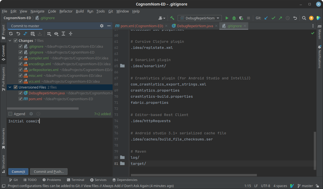323x189 pixels.
Task: Switch to DebugRepetirNom.java editor tab
Action: [195, 26]
